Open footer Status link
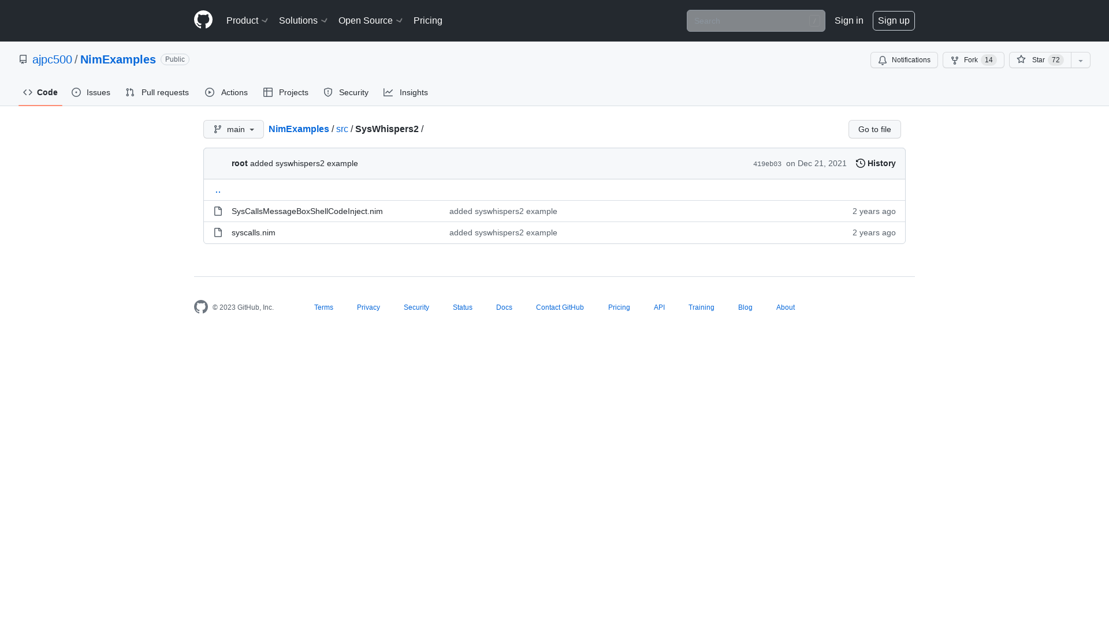The image size is (1109, 623). pyautogui.click(x=463, y=307)
